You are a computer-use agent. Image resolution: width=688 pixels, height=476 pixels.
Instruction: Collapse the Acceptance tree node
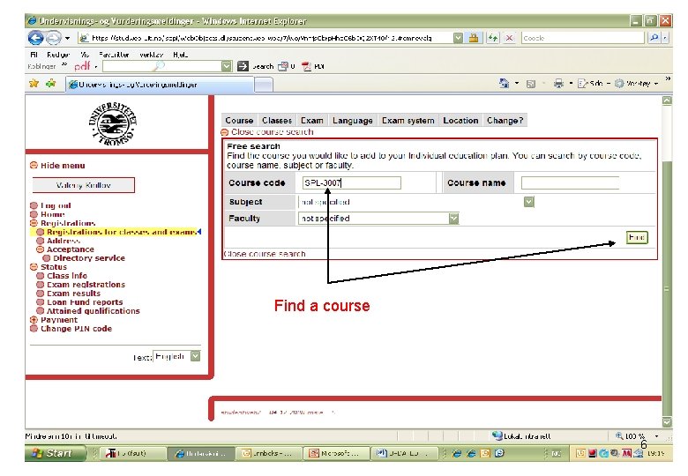tap(40, 249)
